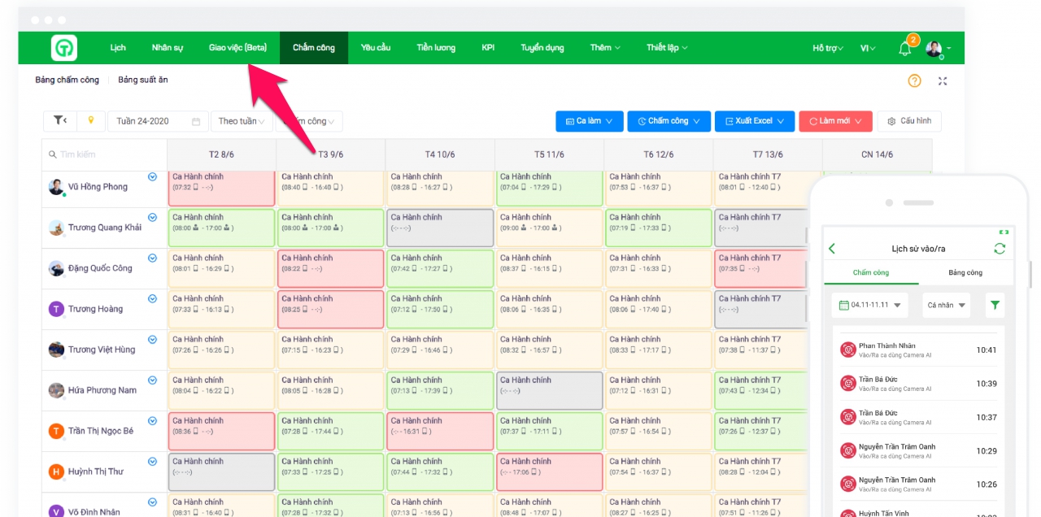Screen dimensions: 1041x517
Task: Open the Tuyển dụng menu
Action: coord(542,48)
